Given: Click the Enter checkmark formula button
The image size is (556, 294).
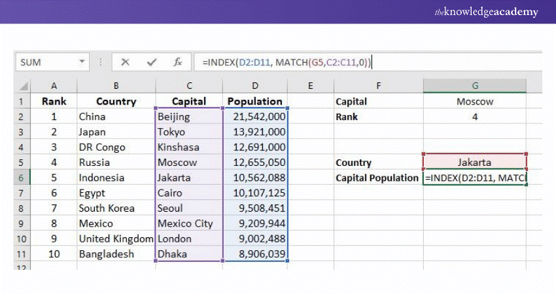Looking at the screenshot, I should tap(152, 63).
